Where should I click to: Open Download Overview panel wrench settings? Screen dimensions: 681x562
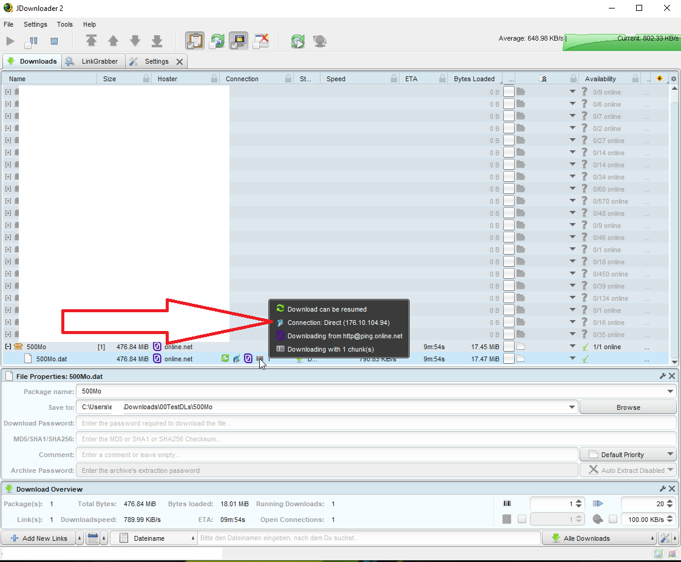663,489
